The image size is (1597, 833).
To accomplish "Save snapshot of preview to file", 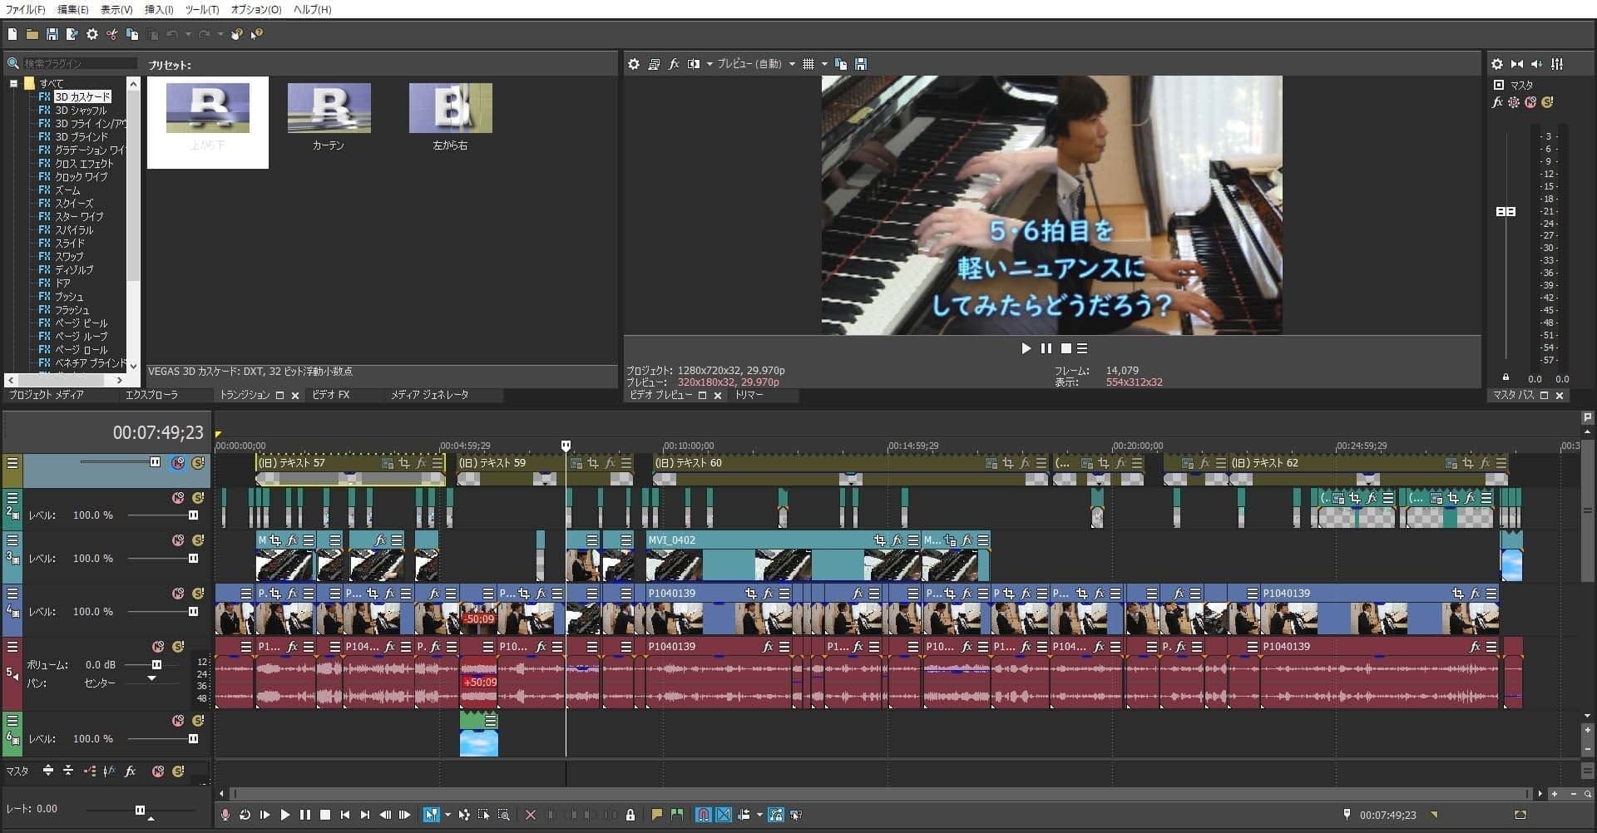I will (861, 64).
